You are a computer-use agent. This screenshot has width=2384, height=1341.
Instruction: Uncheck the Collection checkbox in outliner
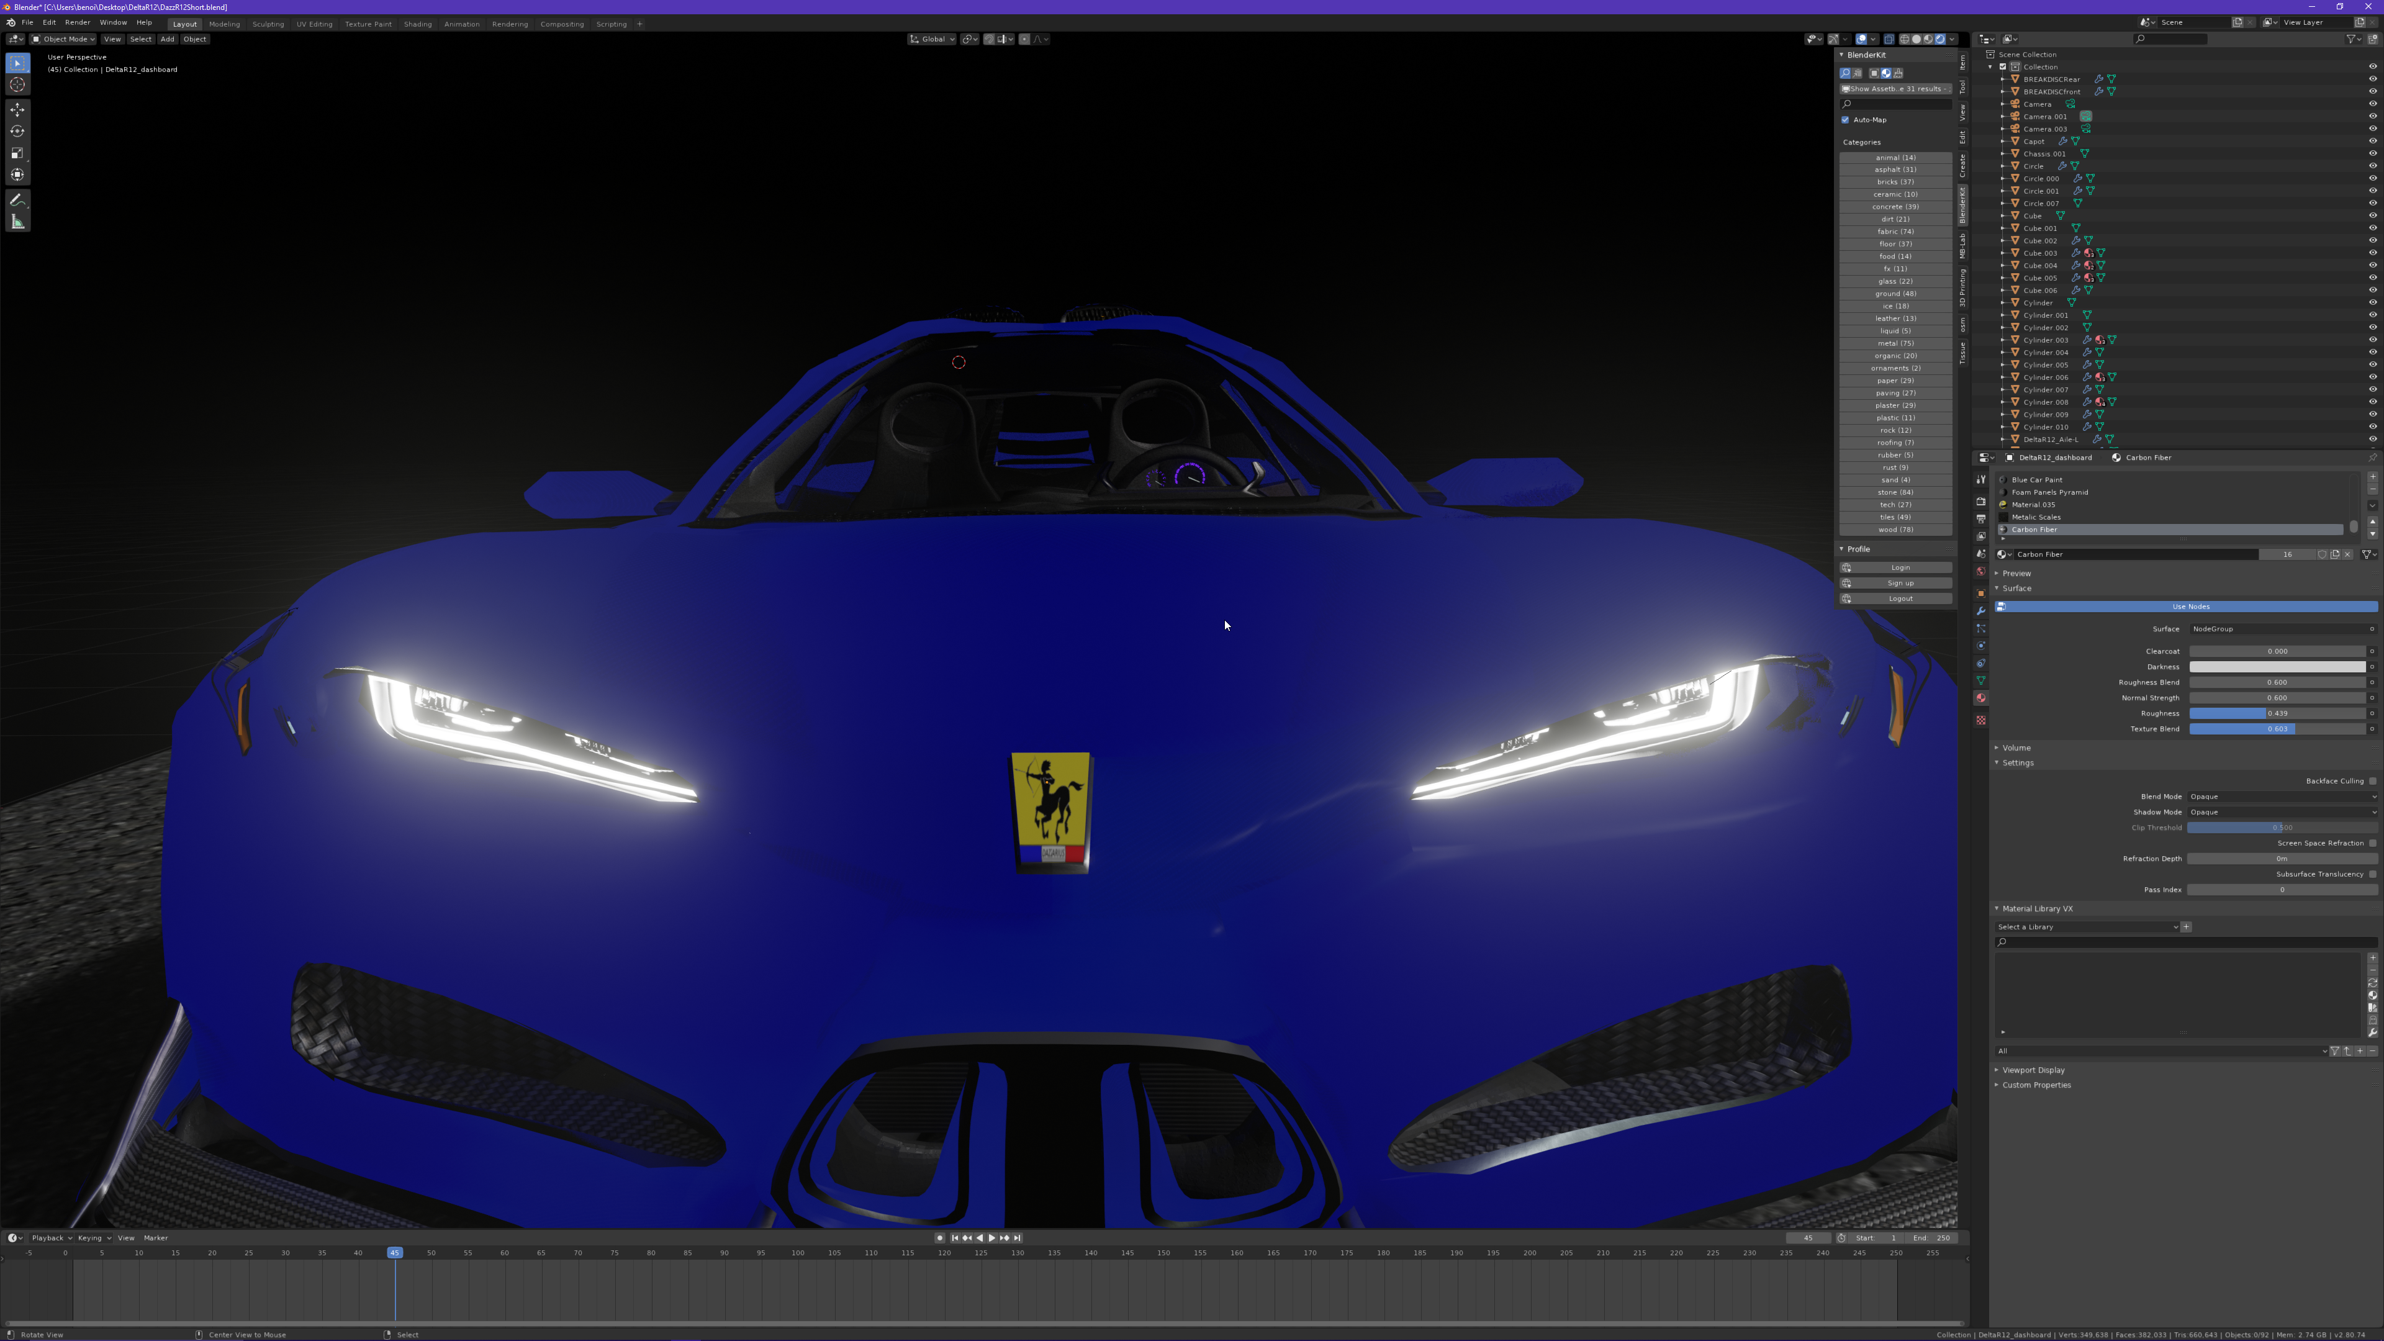2003,66
